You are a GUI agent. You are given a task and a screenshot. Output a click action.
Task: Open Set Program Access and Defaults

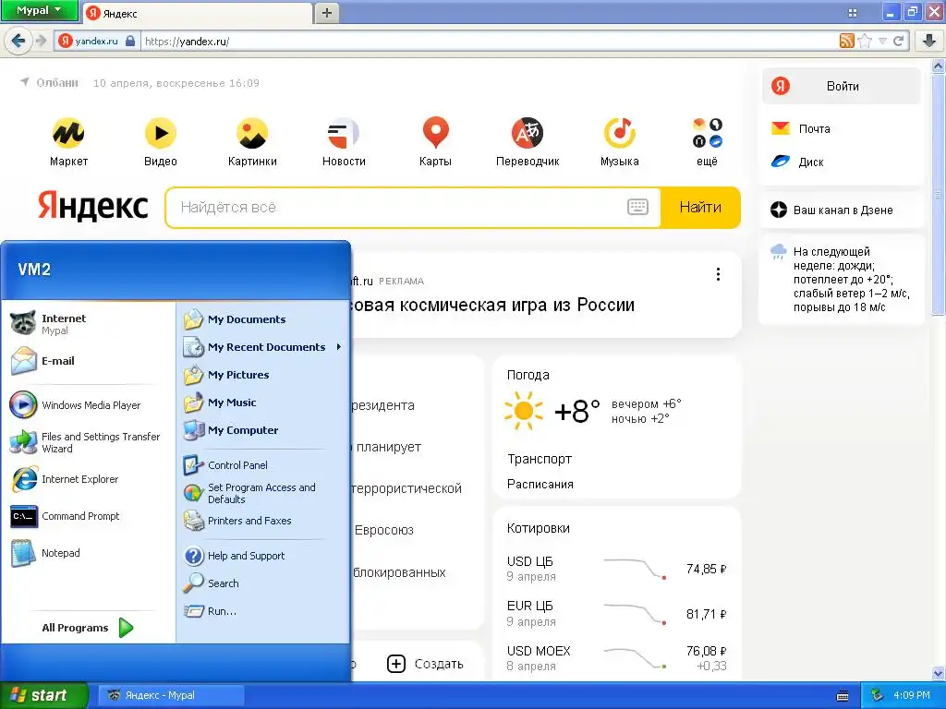(x=263, y=493)
